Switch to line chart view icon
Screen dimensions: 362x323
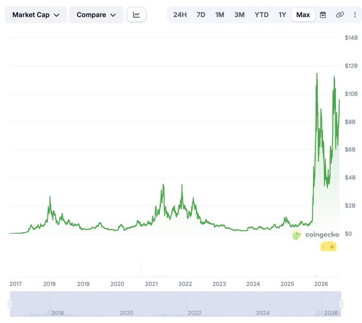pyautogui.click(x=136, y=15)
